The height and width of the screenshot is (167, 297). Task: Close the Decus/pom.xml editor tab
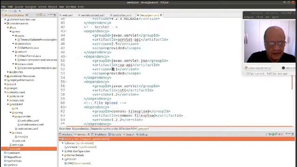click(x=161, y=15)
